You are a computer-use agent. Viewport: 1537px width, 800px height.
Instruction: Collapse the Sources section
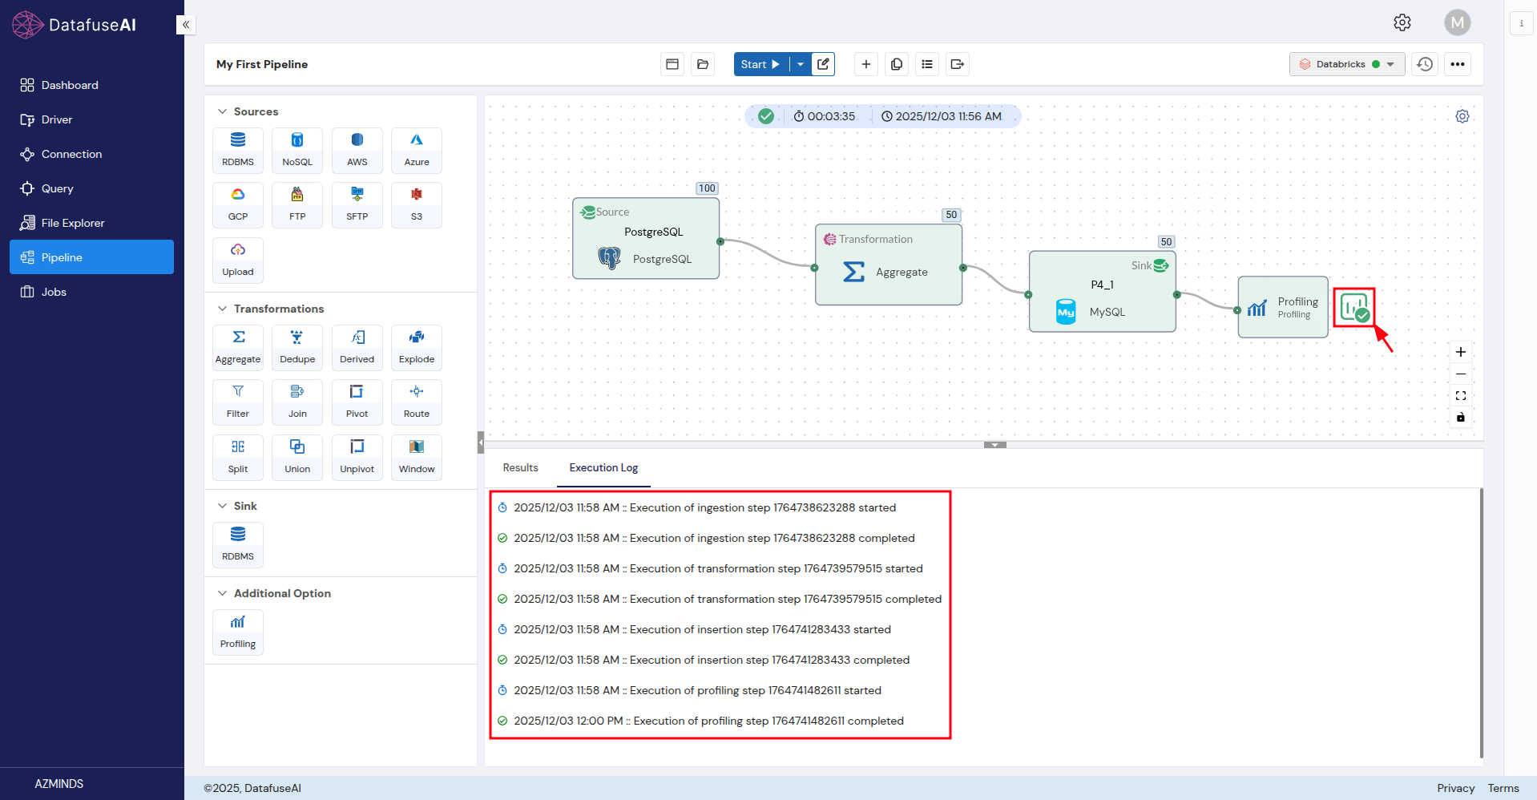(222, 111)
